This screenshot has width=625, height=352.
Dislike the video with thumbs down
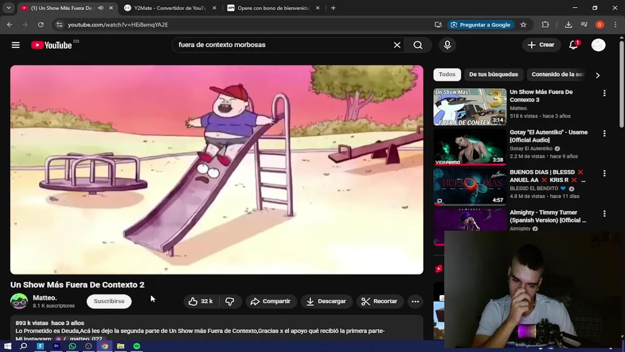coord(229,301)
